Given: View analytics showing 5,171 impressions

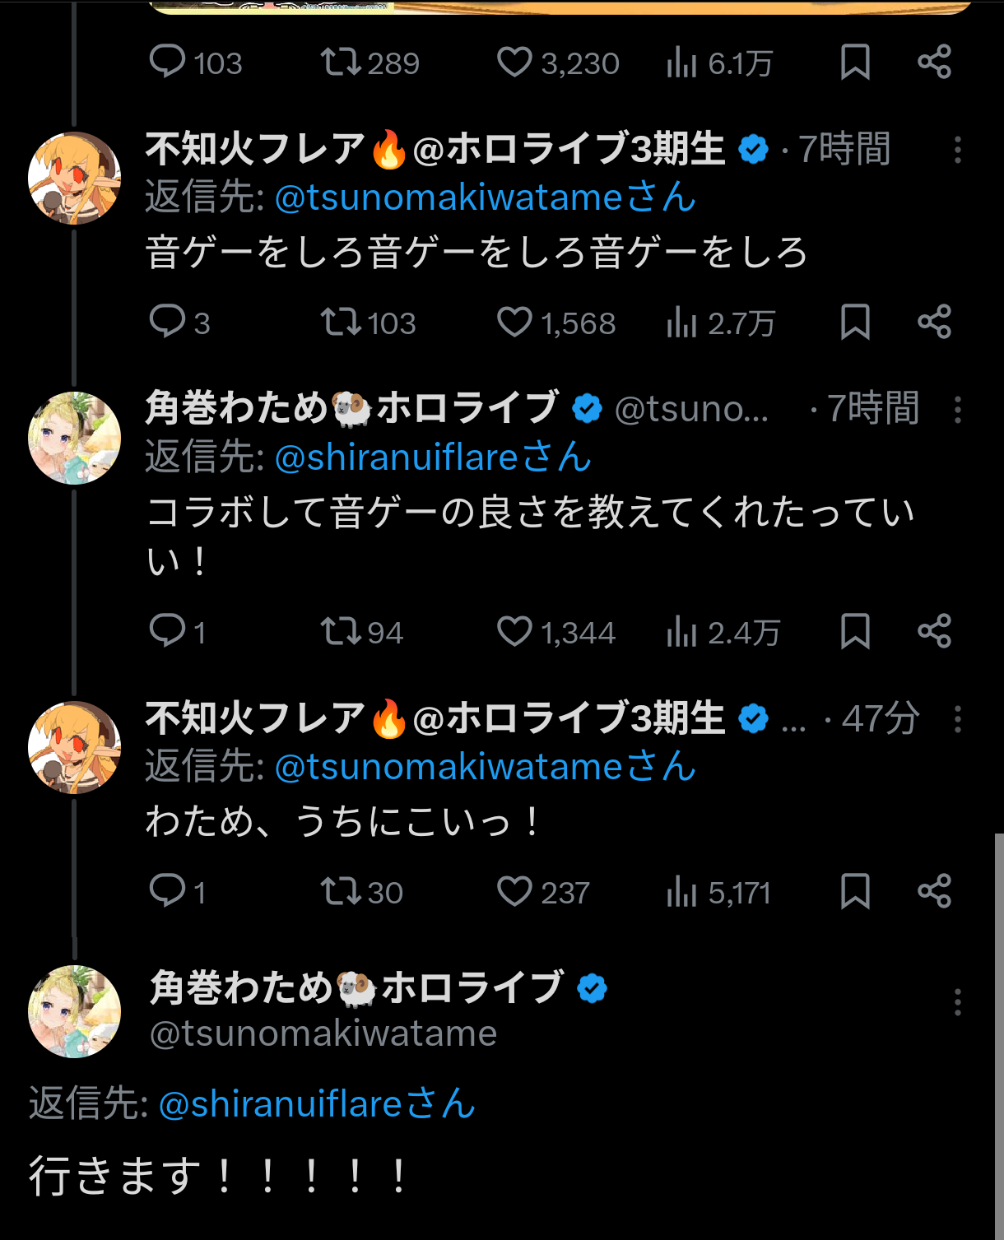Looking at the screenshot, I should (681, 892).
